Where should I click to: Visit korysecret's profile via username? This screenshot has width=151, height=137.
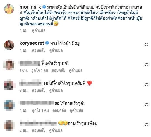(32, 43)
